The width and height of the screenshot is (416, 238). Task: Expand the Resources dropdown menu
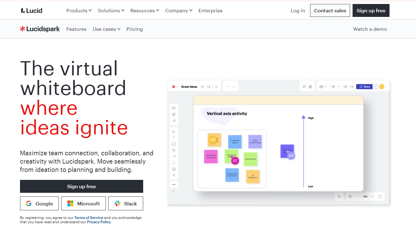[145, 10]
